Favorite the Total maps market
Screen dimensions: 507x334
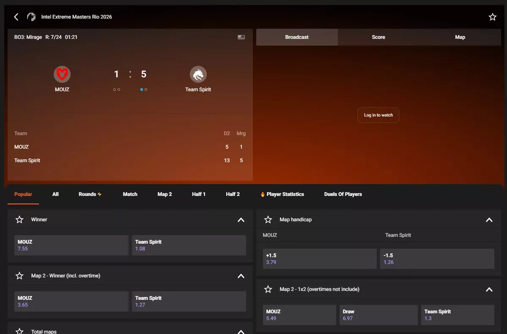(19, 331)
